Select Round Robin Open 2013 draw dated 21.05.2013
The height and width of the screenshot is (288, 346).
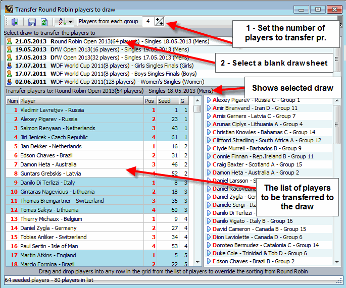(x=101, y=41)
